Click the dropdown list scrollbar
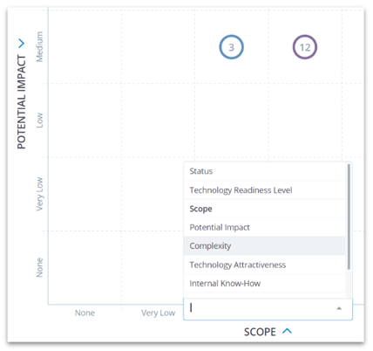The image size is (373, 351). [349, 217]
